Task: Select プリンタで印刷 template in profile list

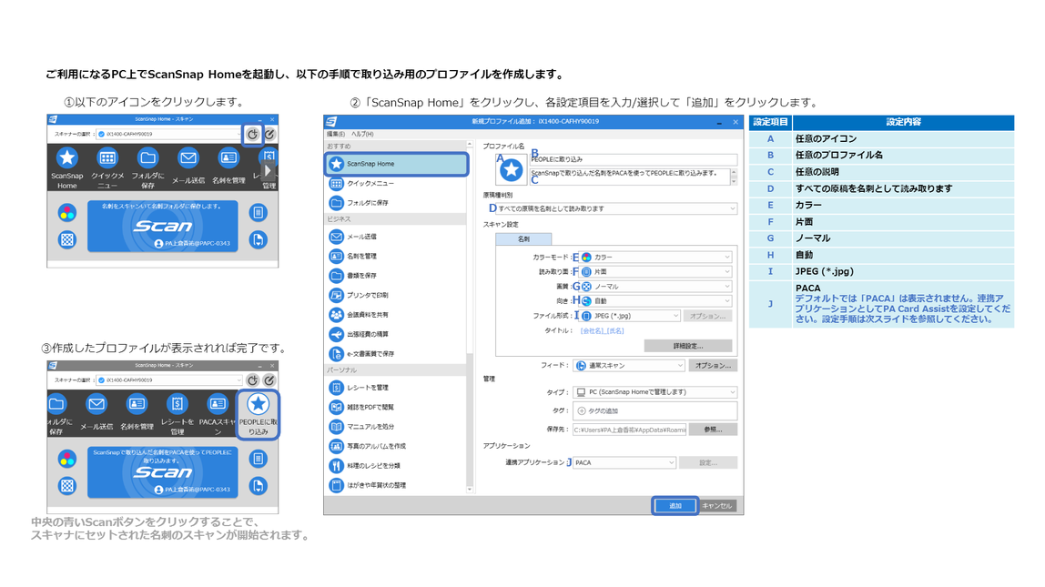Action: (x=397, y=295)
